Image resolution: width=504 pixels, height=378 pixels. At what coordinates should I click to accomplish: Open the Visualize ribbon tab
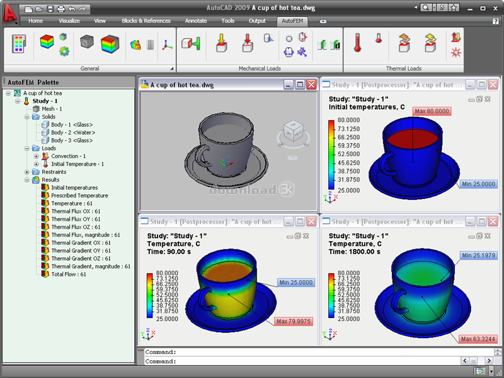click(x=69, y=21)
